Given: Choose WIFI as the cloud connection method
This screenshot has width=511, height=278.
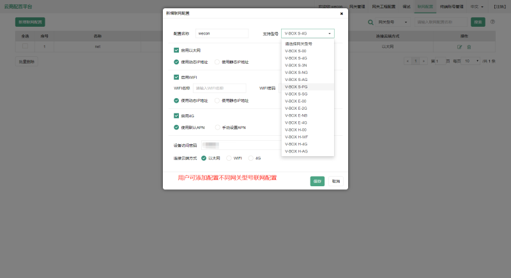Looking at the screenshot, I should point(229,157).
